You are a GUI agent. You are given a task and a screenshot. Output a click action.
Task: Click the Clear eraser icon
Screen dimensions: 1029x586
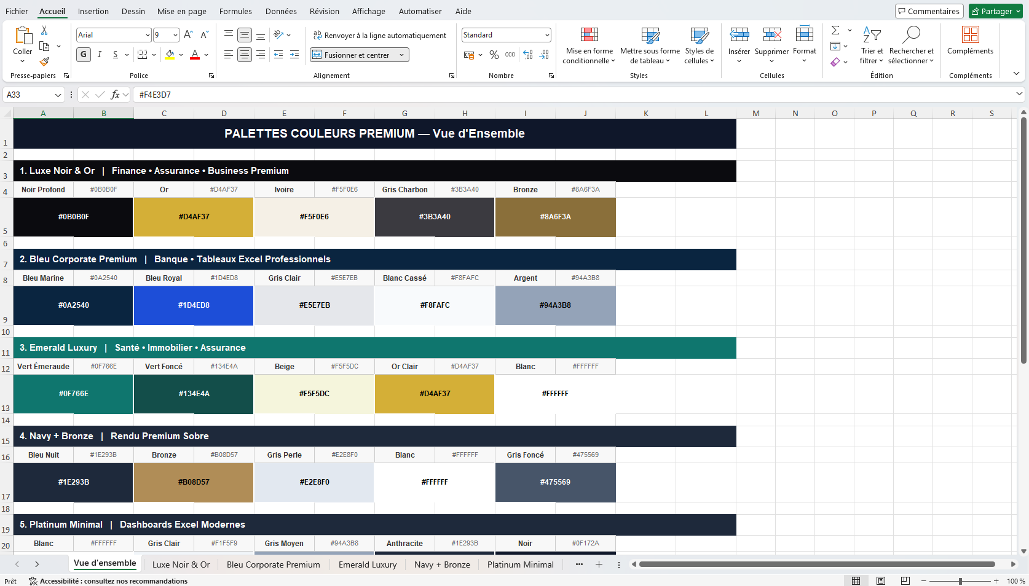point(835,61)
